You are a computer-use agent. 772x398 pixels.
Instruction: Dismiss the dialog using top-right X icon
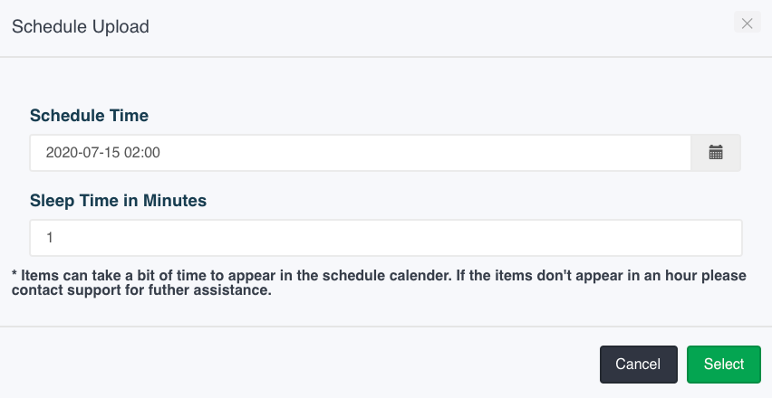(x=747, y=24)
